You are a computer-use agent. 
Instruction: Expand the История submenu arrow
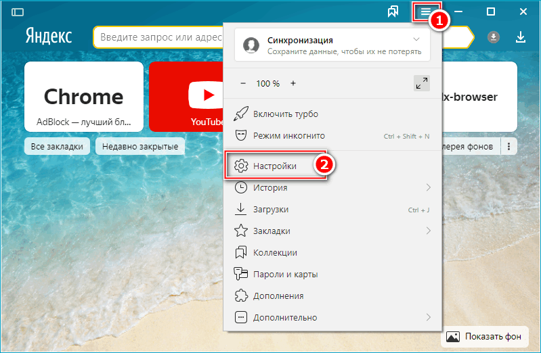point(428,187)
